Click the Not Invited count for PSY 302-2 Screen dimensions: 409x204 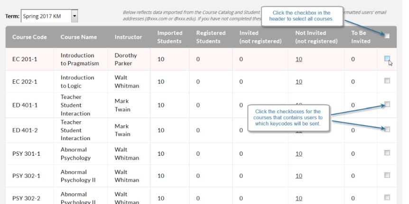(x=298, y=198)
